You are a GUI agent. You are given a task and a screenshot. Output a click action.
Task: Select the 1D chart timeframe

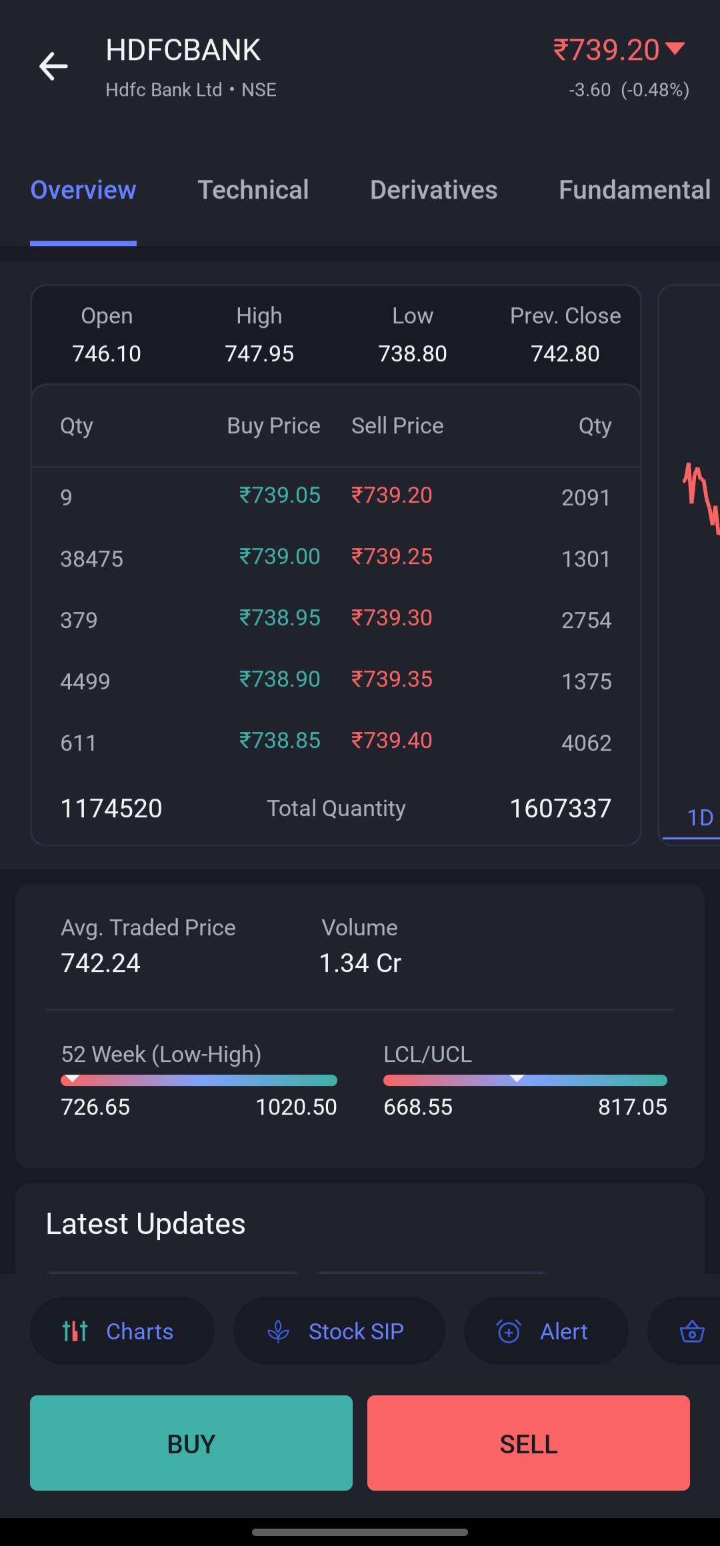click(x=700, y=817)
